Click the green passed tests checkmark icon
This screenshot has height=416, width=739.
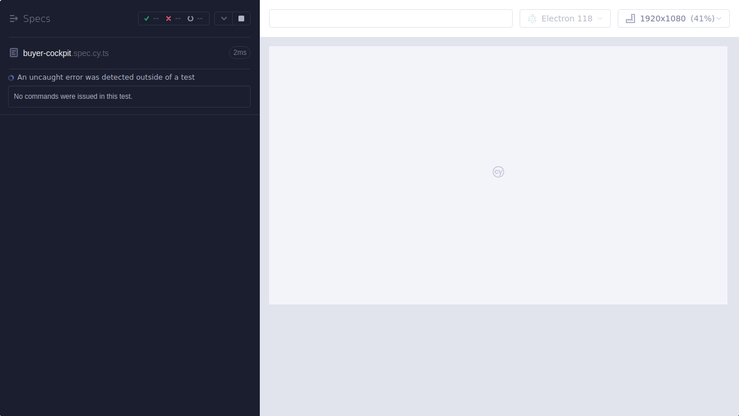point(147,18)
